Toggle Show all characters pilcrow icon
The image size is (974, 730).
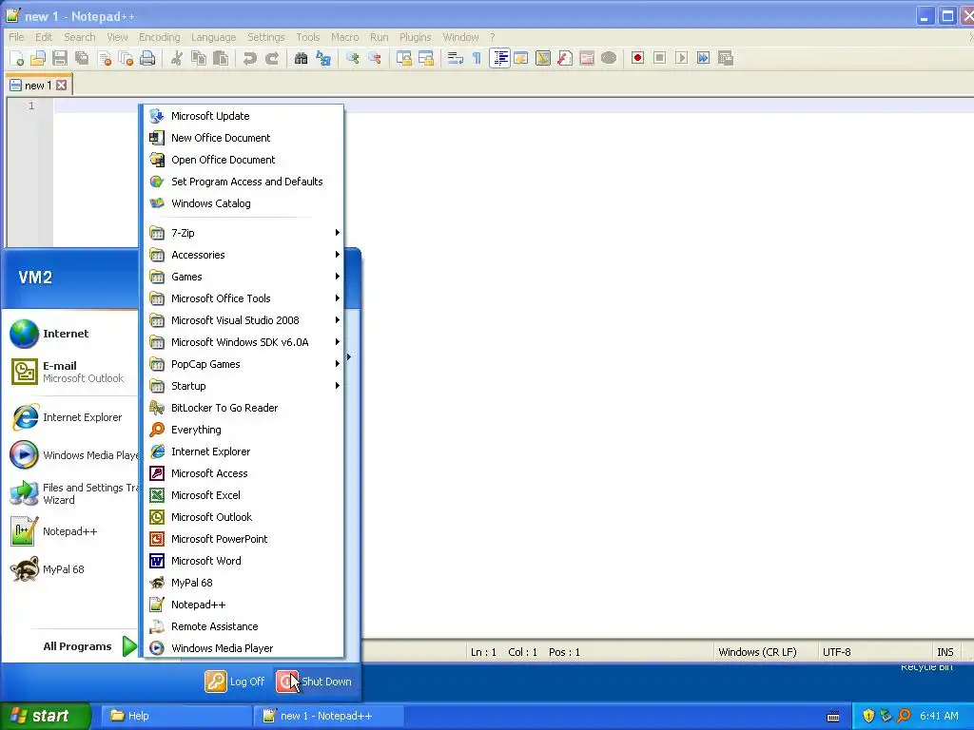(x=477, y=58)
